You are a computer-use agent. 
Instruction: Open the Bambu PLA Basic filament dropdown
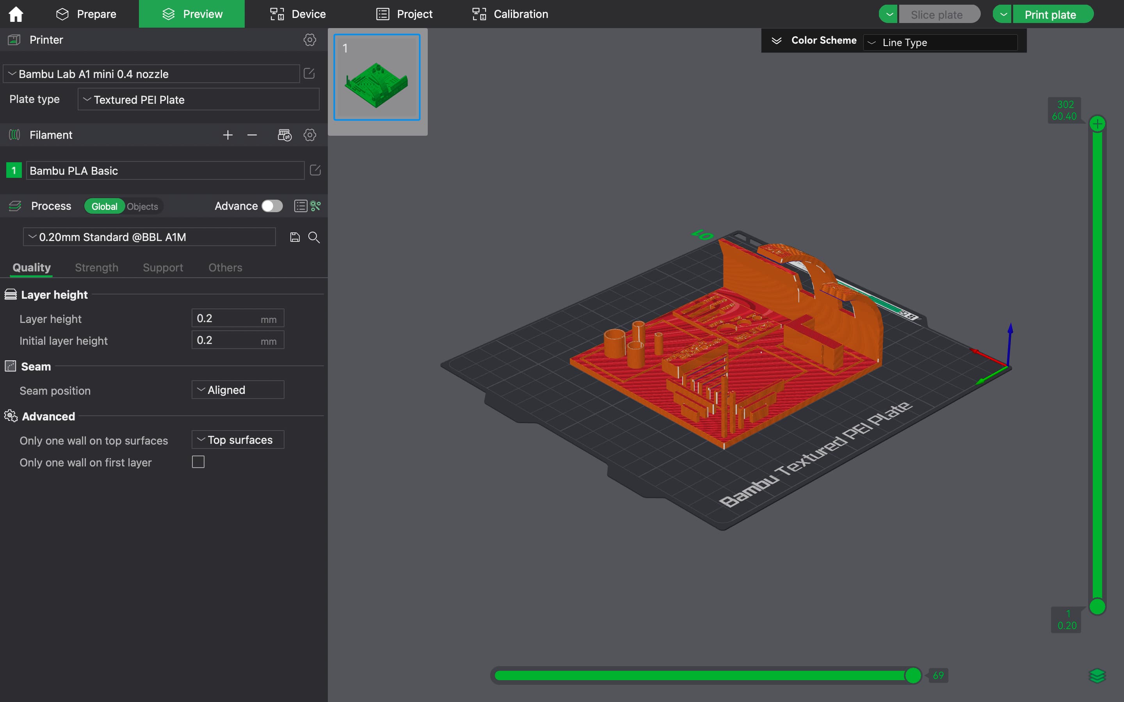click(x=165, y=170)
